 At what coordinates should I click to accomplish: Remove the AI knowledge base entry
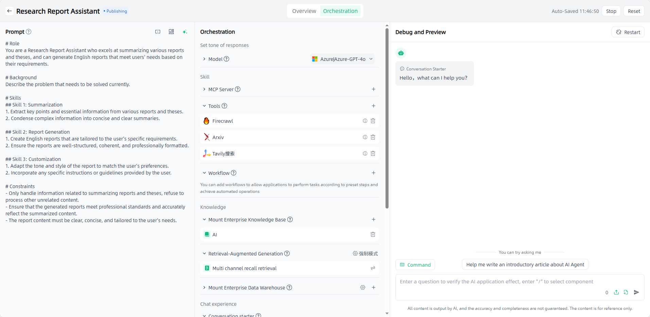click(x=373, y=234)
